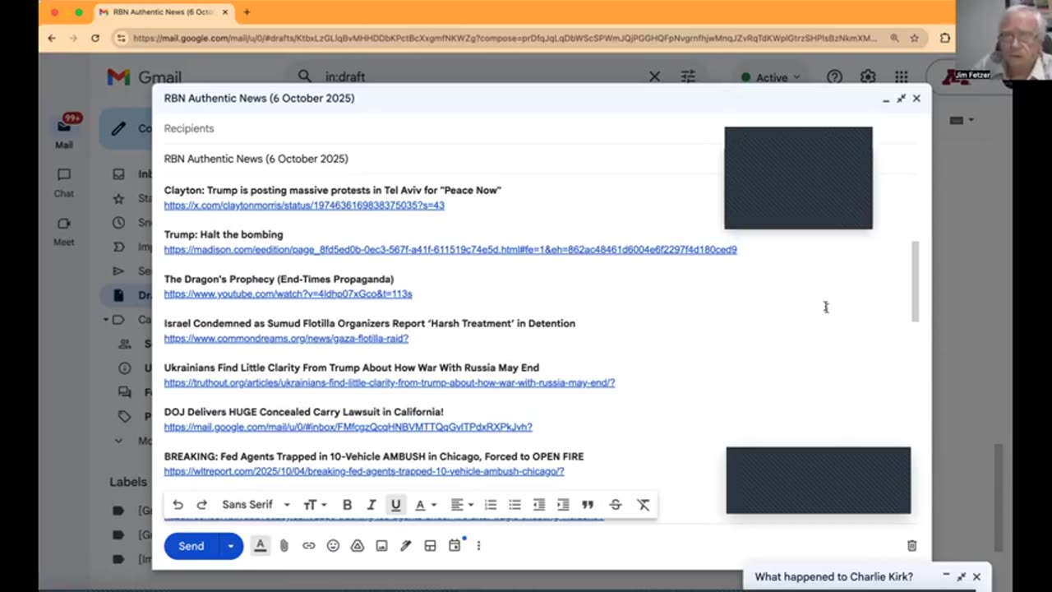This screenshot has width=1052, height=592.
Task: Undo the last edit in compose toolbar
Action: tap(178, 505)
